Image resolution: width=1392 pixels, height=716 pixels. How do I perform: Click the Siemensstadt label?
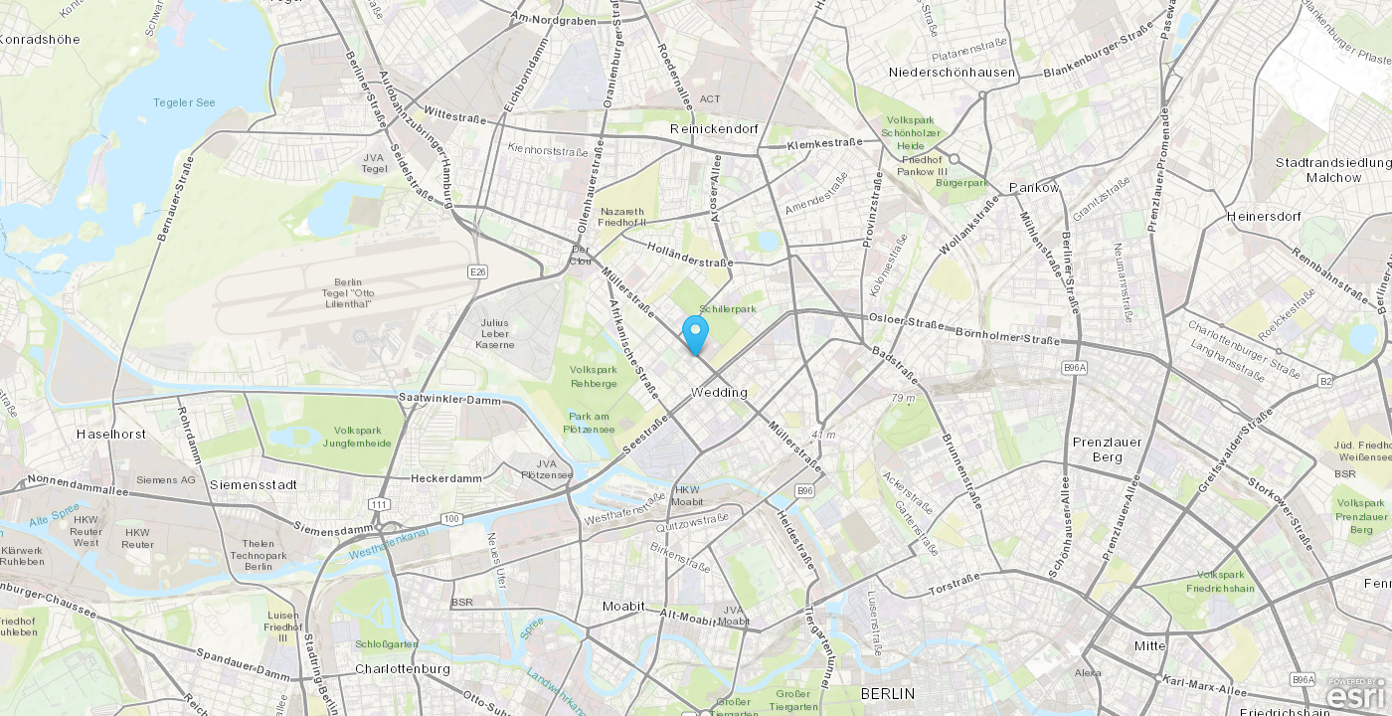coord(254,484)
